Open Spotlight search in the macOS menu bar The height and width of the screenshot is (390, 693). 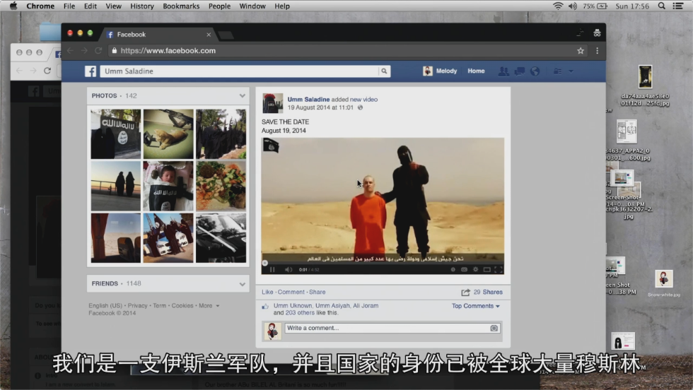(662, 6)
